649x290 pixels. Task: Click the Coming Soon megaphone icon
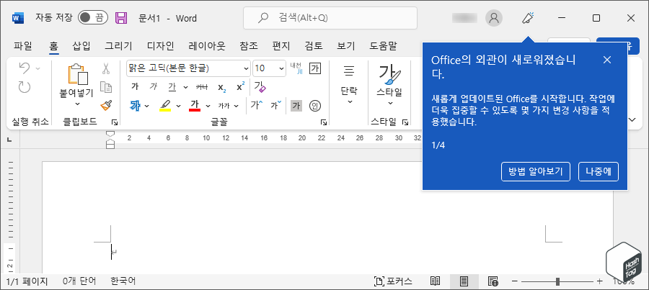coord(528,18)
